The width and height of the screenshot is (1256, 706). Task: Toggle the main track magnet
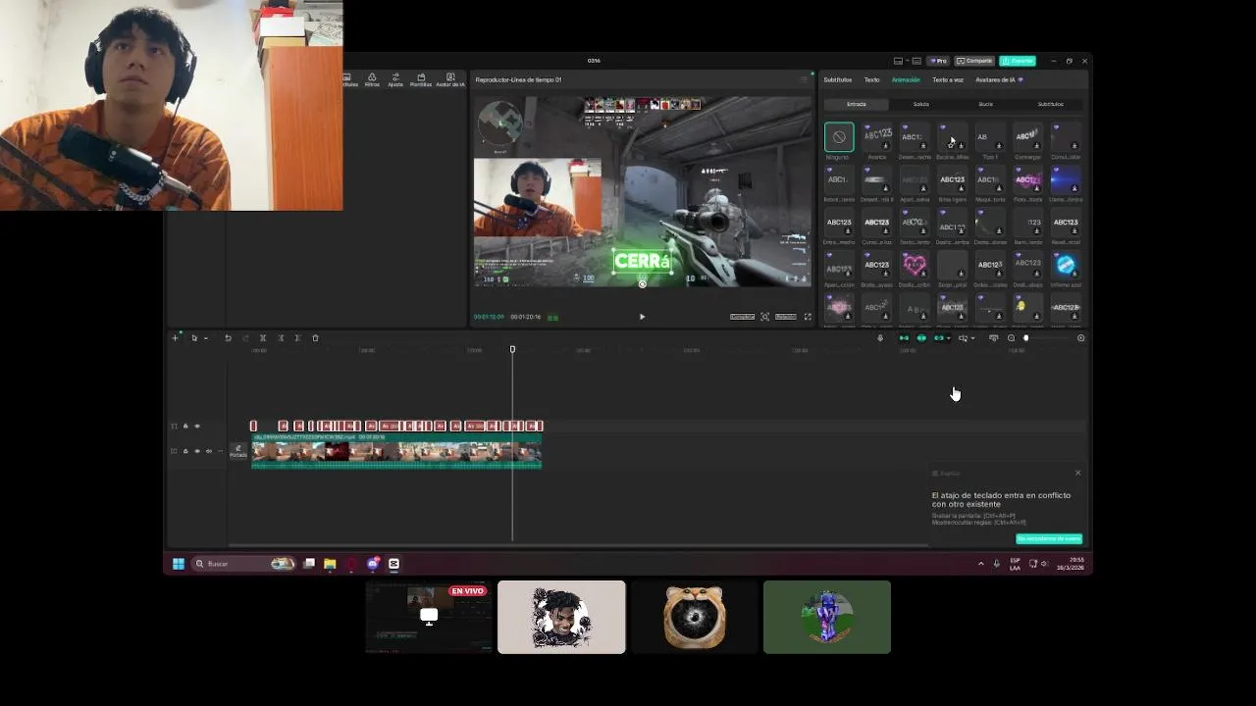point(904,338)
